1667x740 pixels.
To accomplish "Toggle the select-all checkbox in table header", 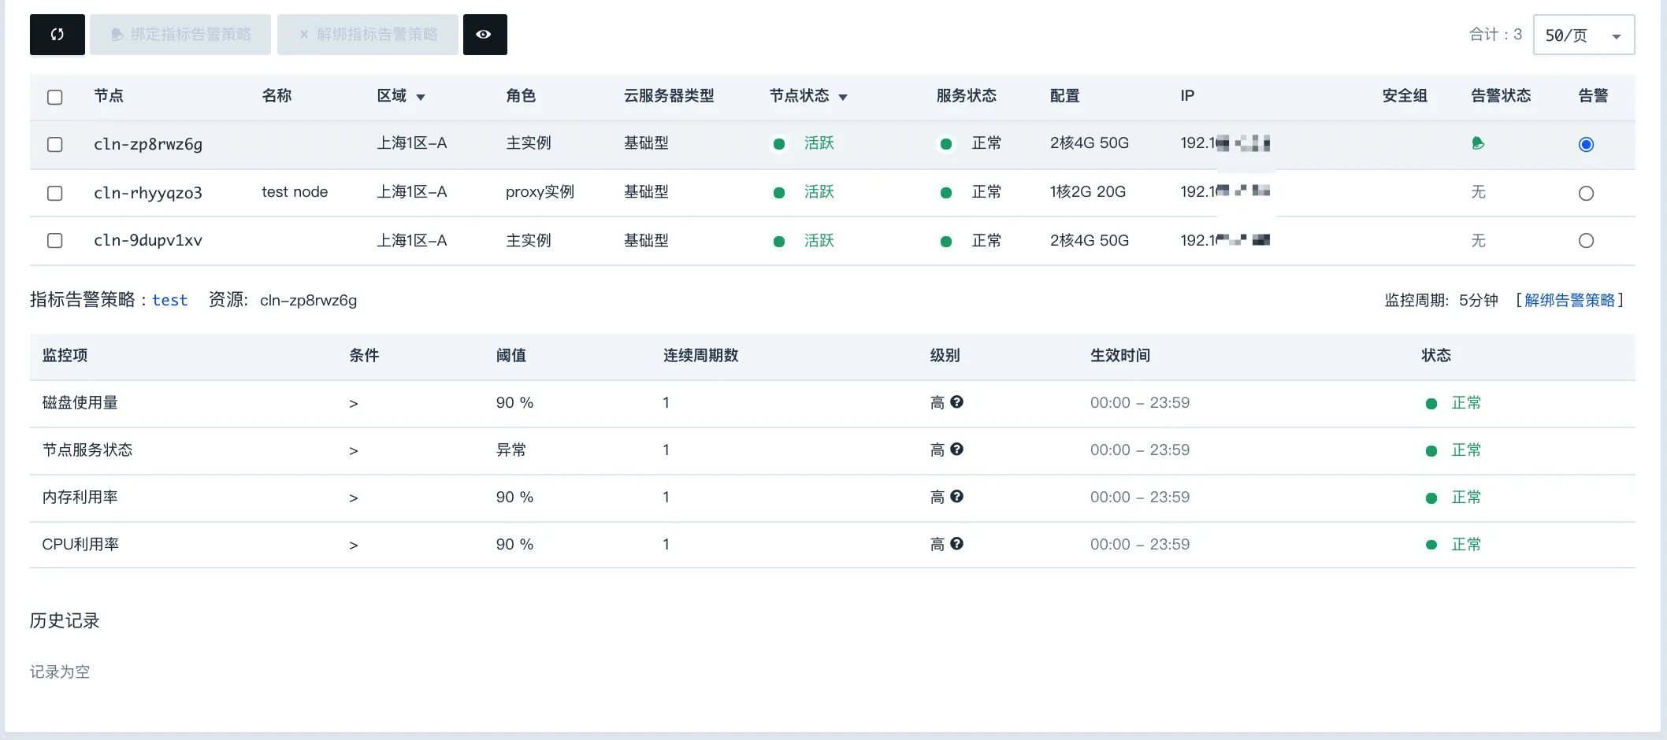I will point(54,97).
